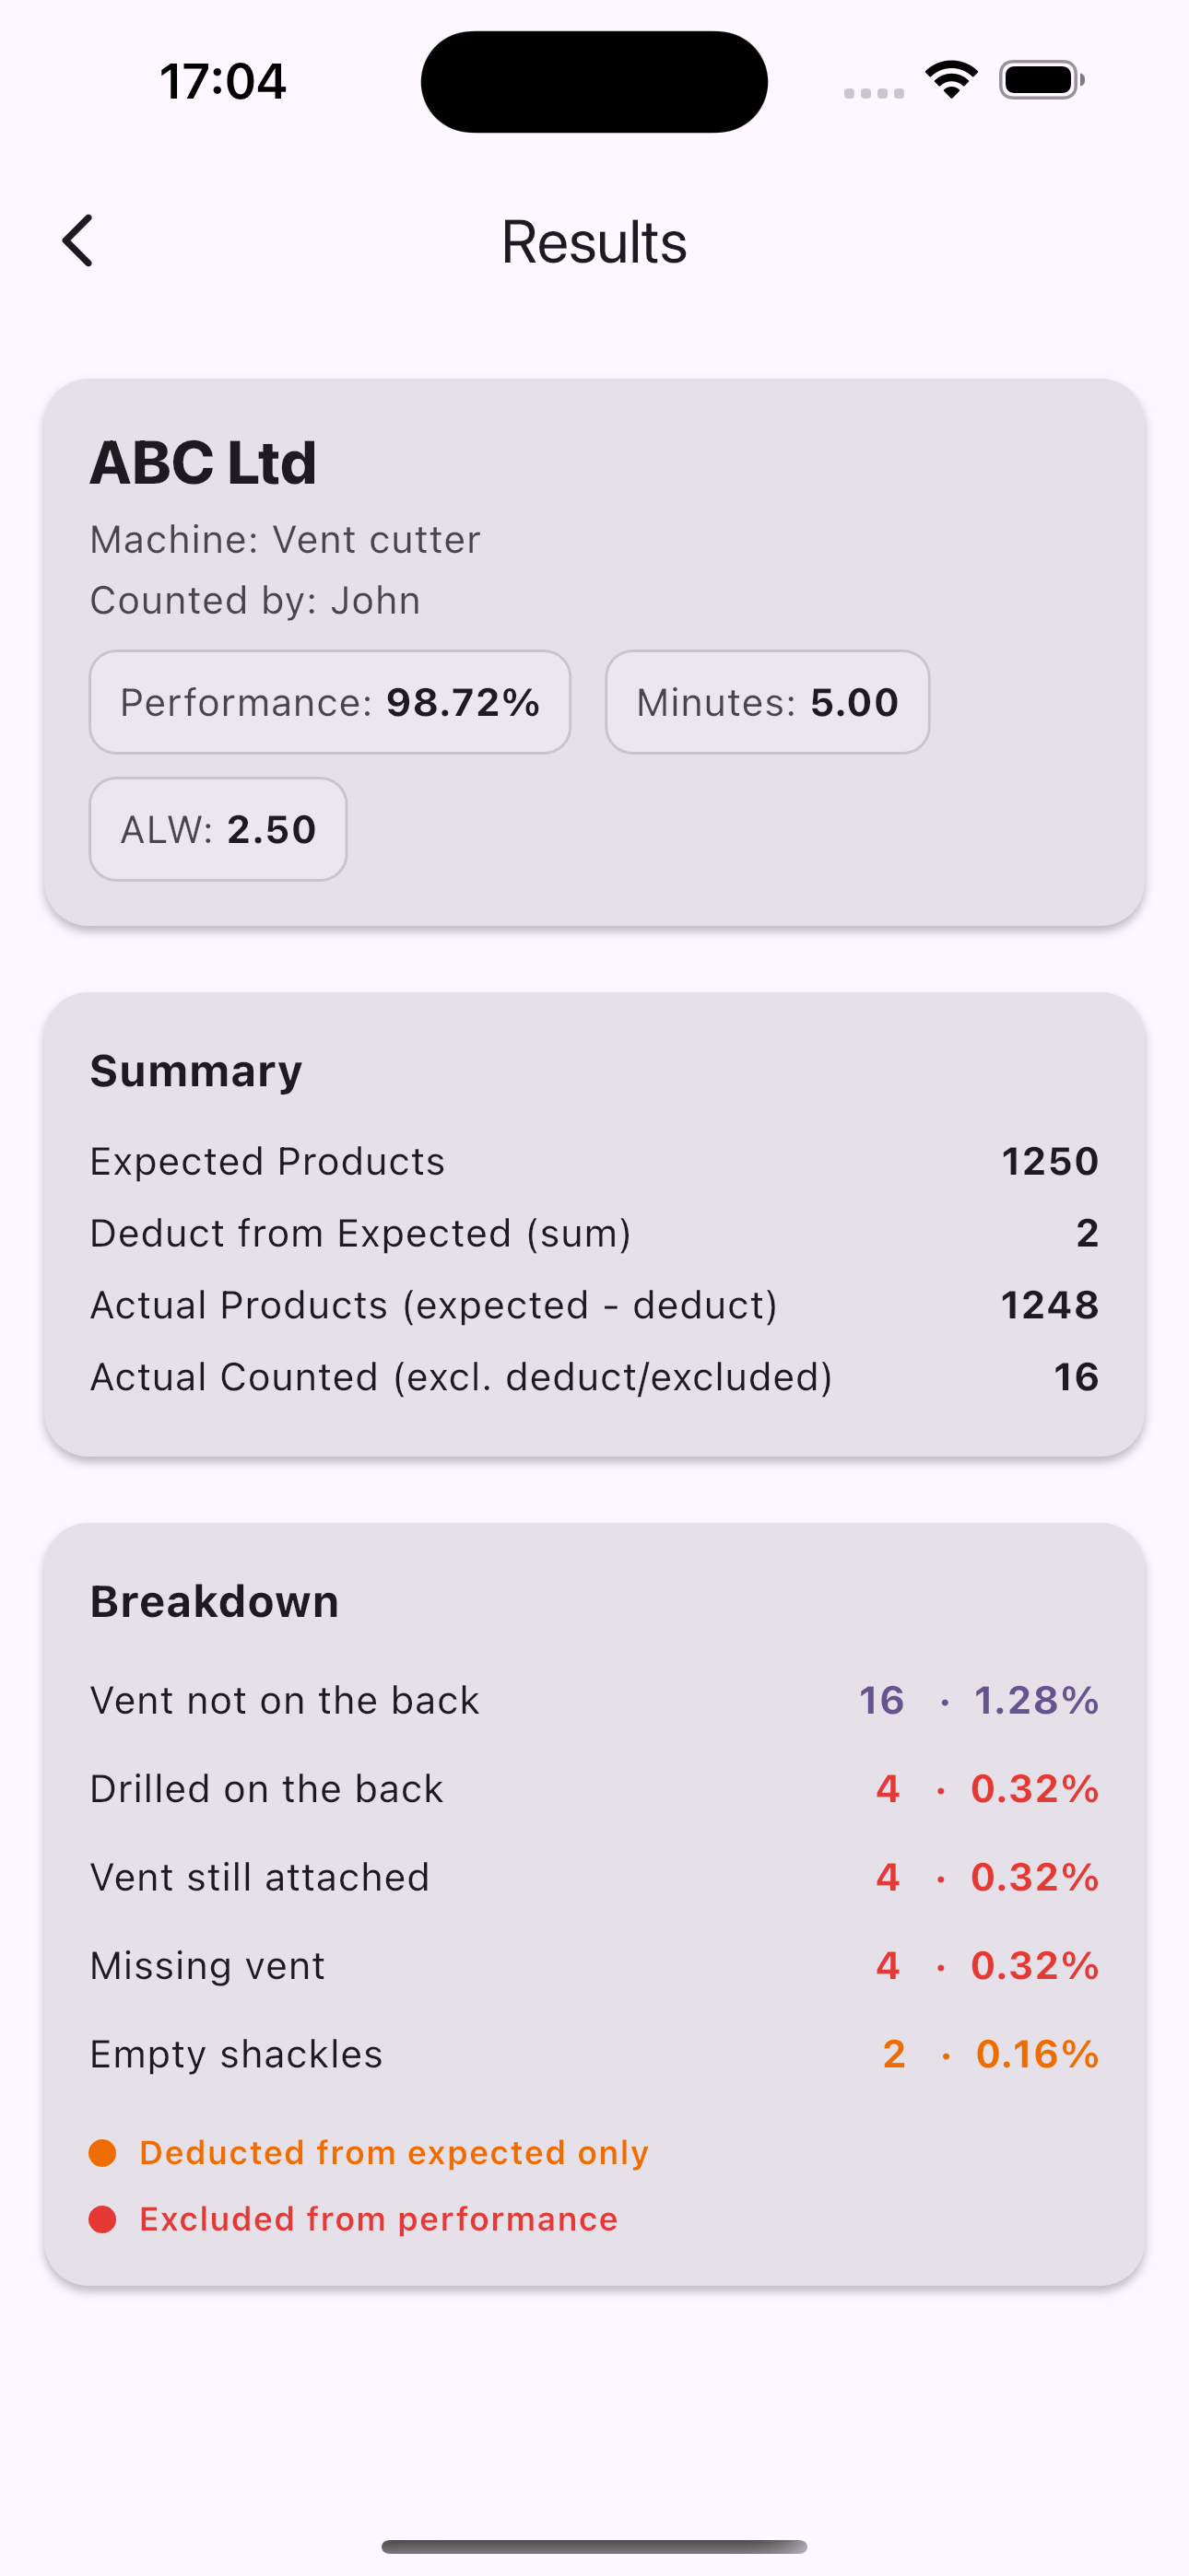Viewport: 1189px width, 2576px height.
Task: Tap the ALW 2.50 chip
Action: (x=218, y=829)
